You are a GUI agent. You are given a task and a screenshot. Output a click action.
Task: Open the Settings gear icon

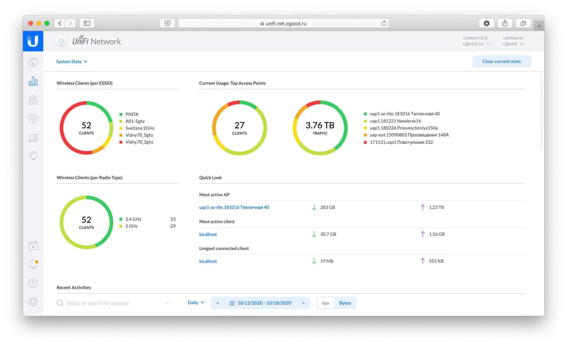(x=33, y=301)
